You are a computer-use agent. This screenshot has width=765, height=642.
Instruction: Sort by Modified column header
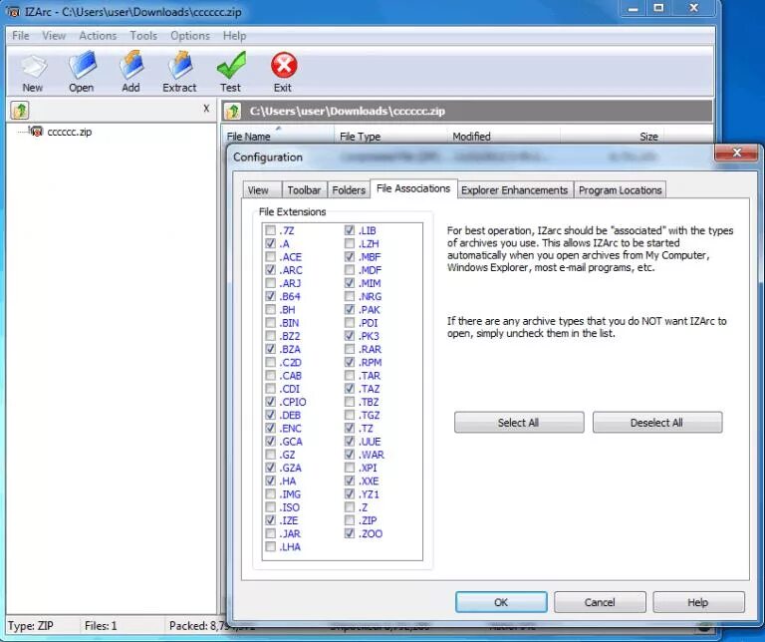pos(503,137)
